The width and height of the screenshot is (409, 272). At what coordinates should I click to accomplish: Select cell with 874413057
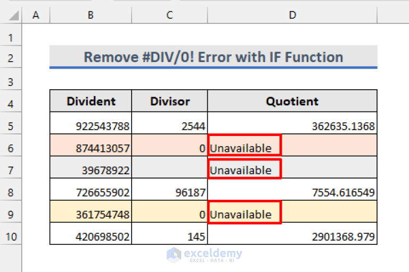pos(91,145)
